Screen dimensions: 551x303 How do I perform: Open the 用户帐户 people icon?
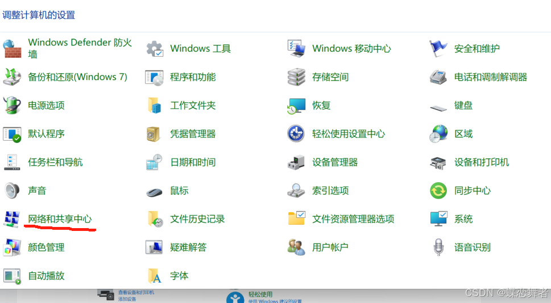click(296, 247)
